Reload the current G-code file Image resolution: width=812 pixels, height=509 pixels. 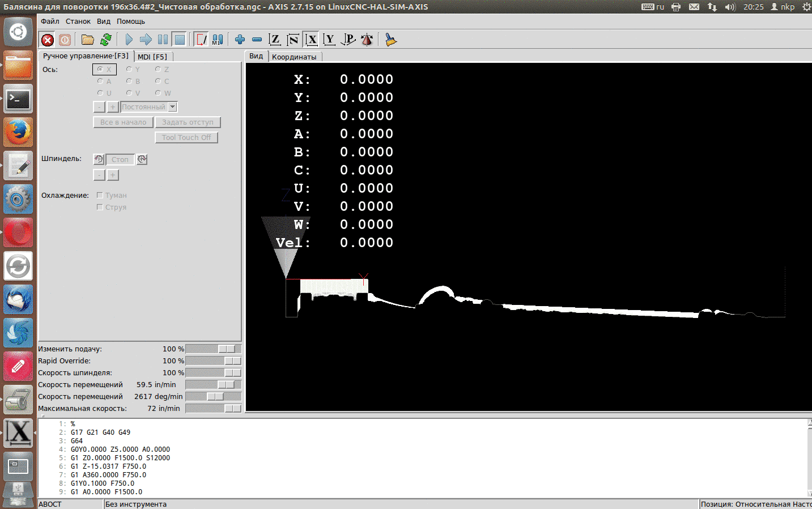point(105,40)
